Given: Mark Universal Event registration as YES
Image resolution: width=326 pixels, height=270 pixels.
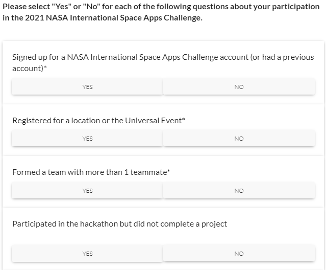Looking at the screenshot, I should (x=87, y=139).
